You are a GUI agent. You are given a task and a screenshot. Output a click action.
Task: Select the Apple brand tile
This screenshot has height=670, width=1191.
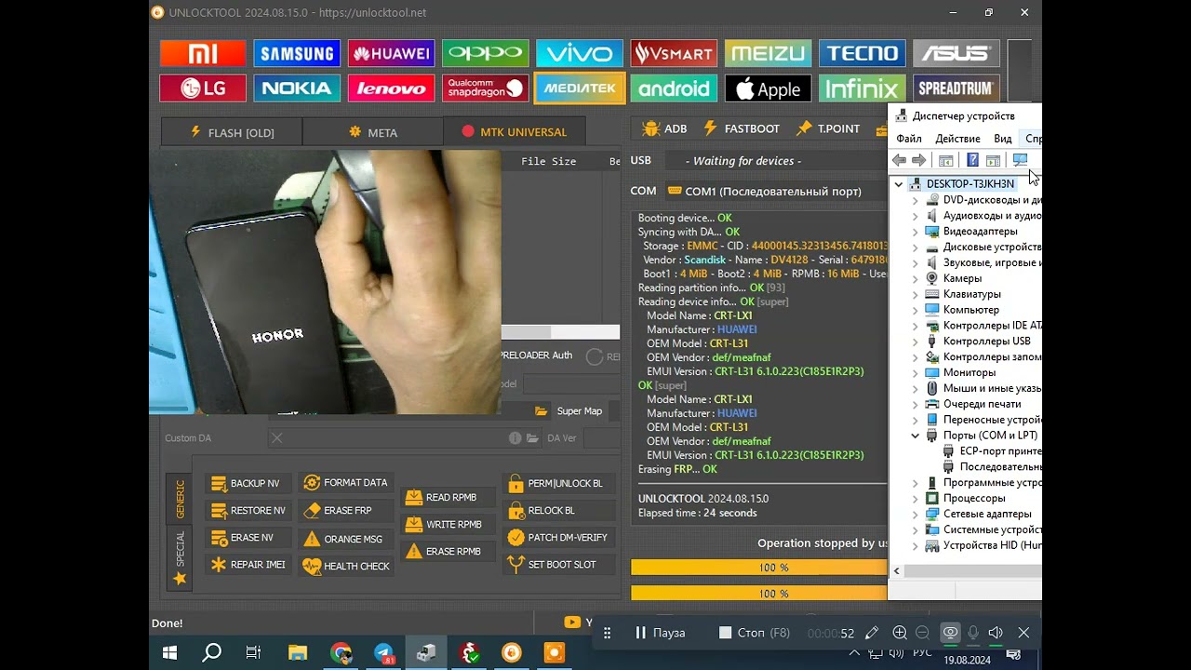(768, 88)
